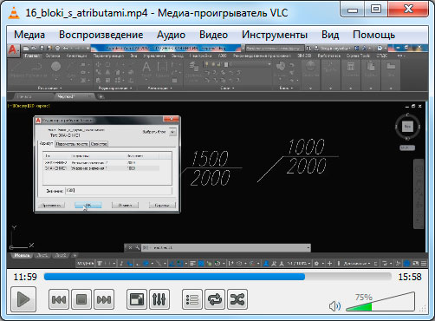Stop playback with the square button

click(x=81, y=299)
